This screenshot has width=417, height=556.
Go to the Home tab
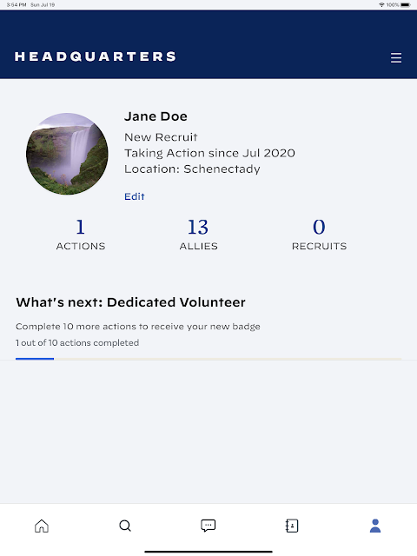click(42, 526)
